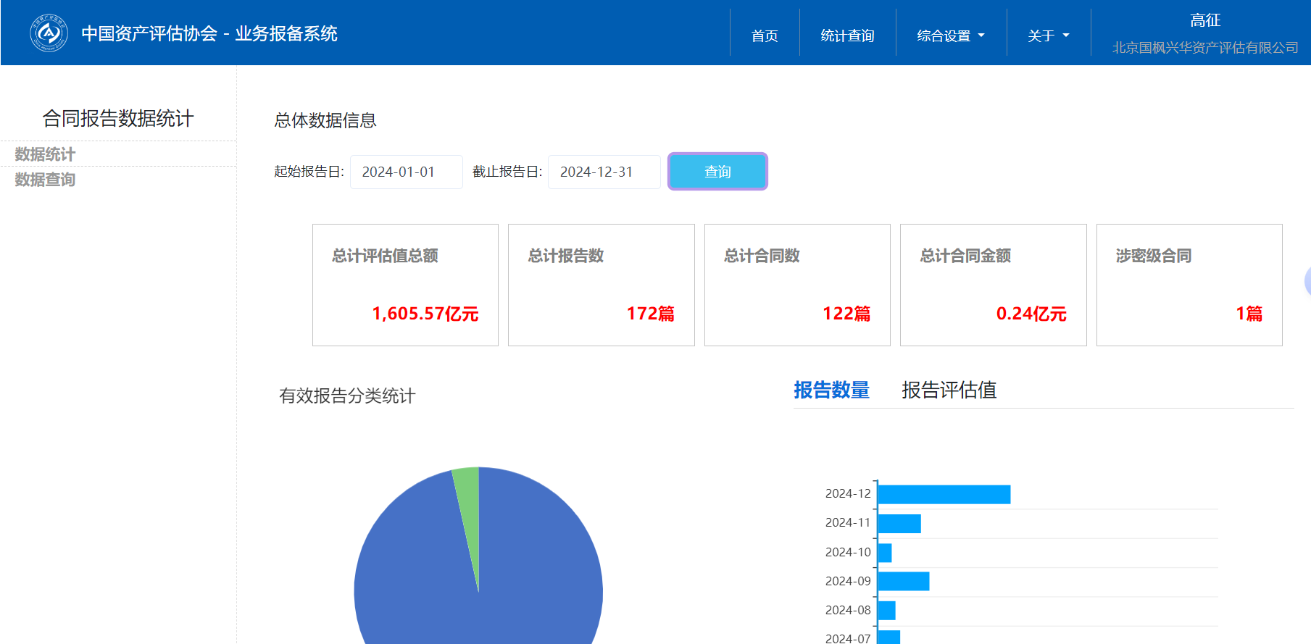Viewport: 1311px width, 644px height.
Task: Switch to the 报告数量 tab
Action: pos(831,390)
